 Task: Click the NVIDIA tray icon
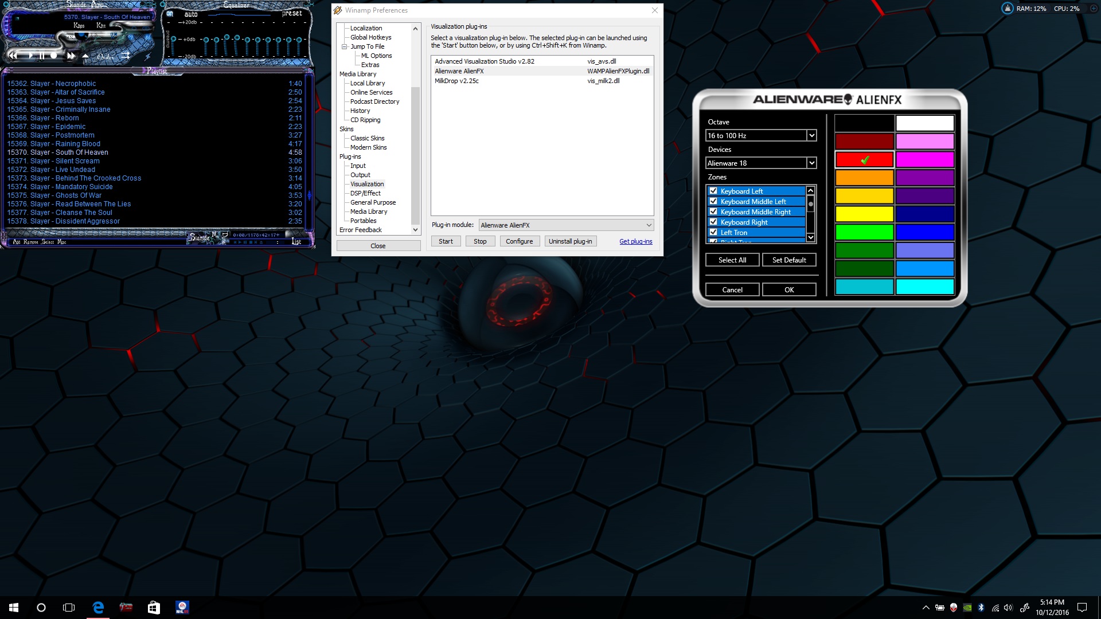967,608
